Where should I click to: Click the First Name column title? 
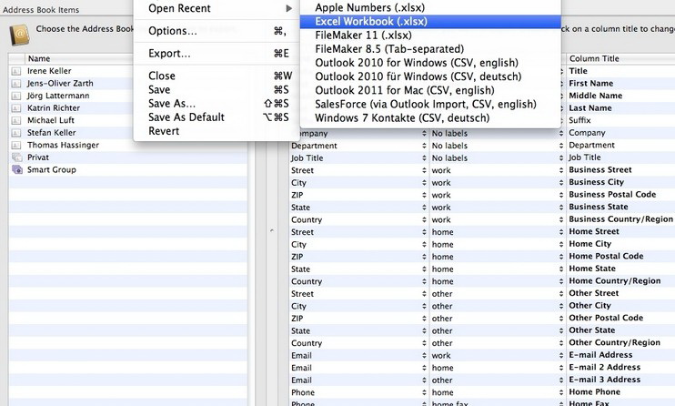pos(590,83)
